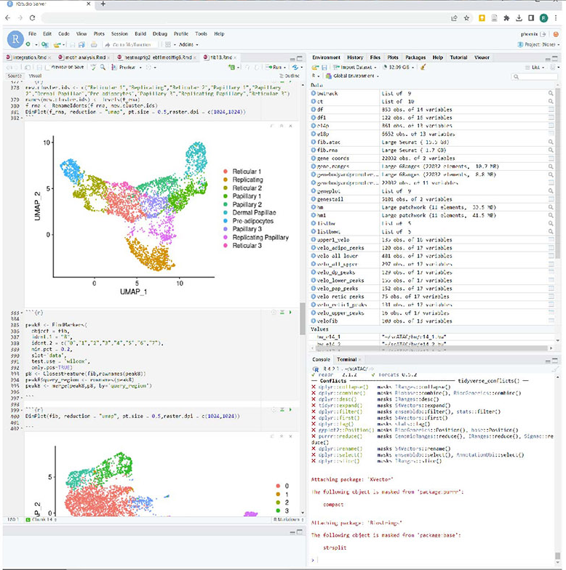Click the Environment search field
This screenshot has width=566, height=570.
click(x=534, y=76)
